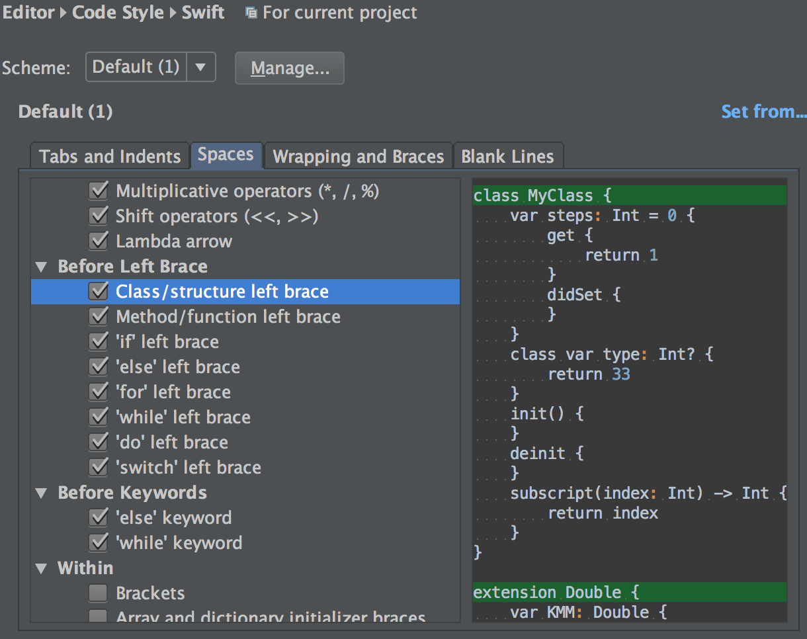Toggle the 'else' keyword checkbox
Screen dimensions: 807x639
click(x=98, y=517)
